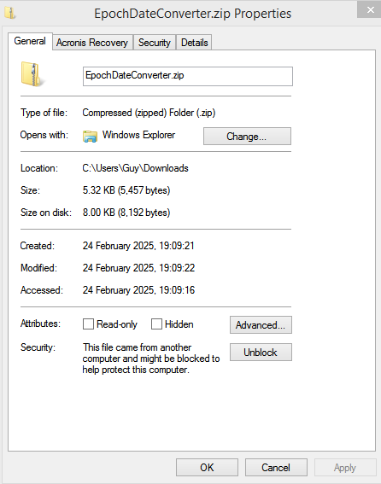Click the large zipped folder icon

tap(32, 74)
